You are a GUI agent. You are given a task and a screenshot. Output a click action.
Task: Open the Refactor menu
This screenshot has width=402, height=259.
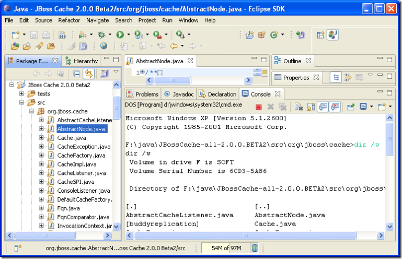[x=69, y=20]
